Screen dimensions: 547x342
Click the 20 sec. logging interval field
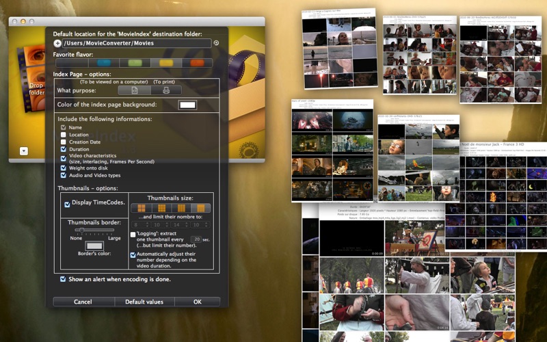(x=196, y=239)
